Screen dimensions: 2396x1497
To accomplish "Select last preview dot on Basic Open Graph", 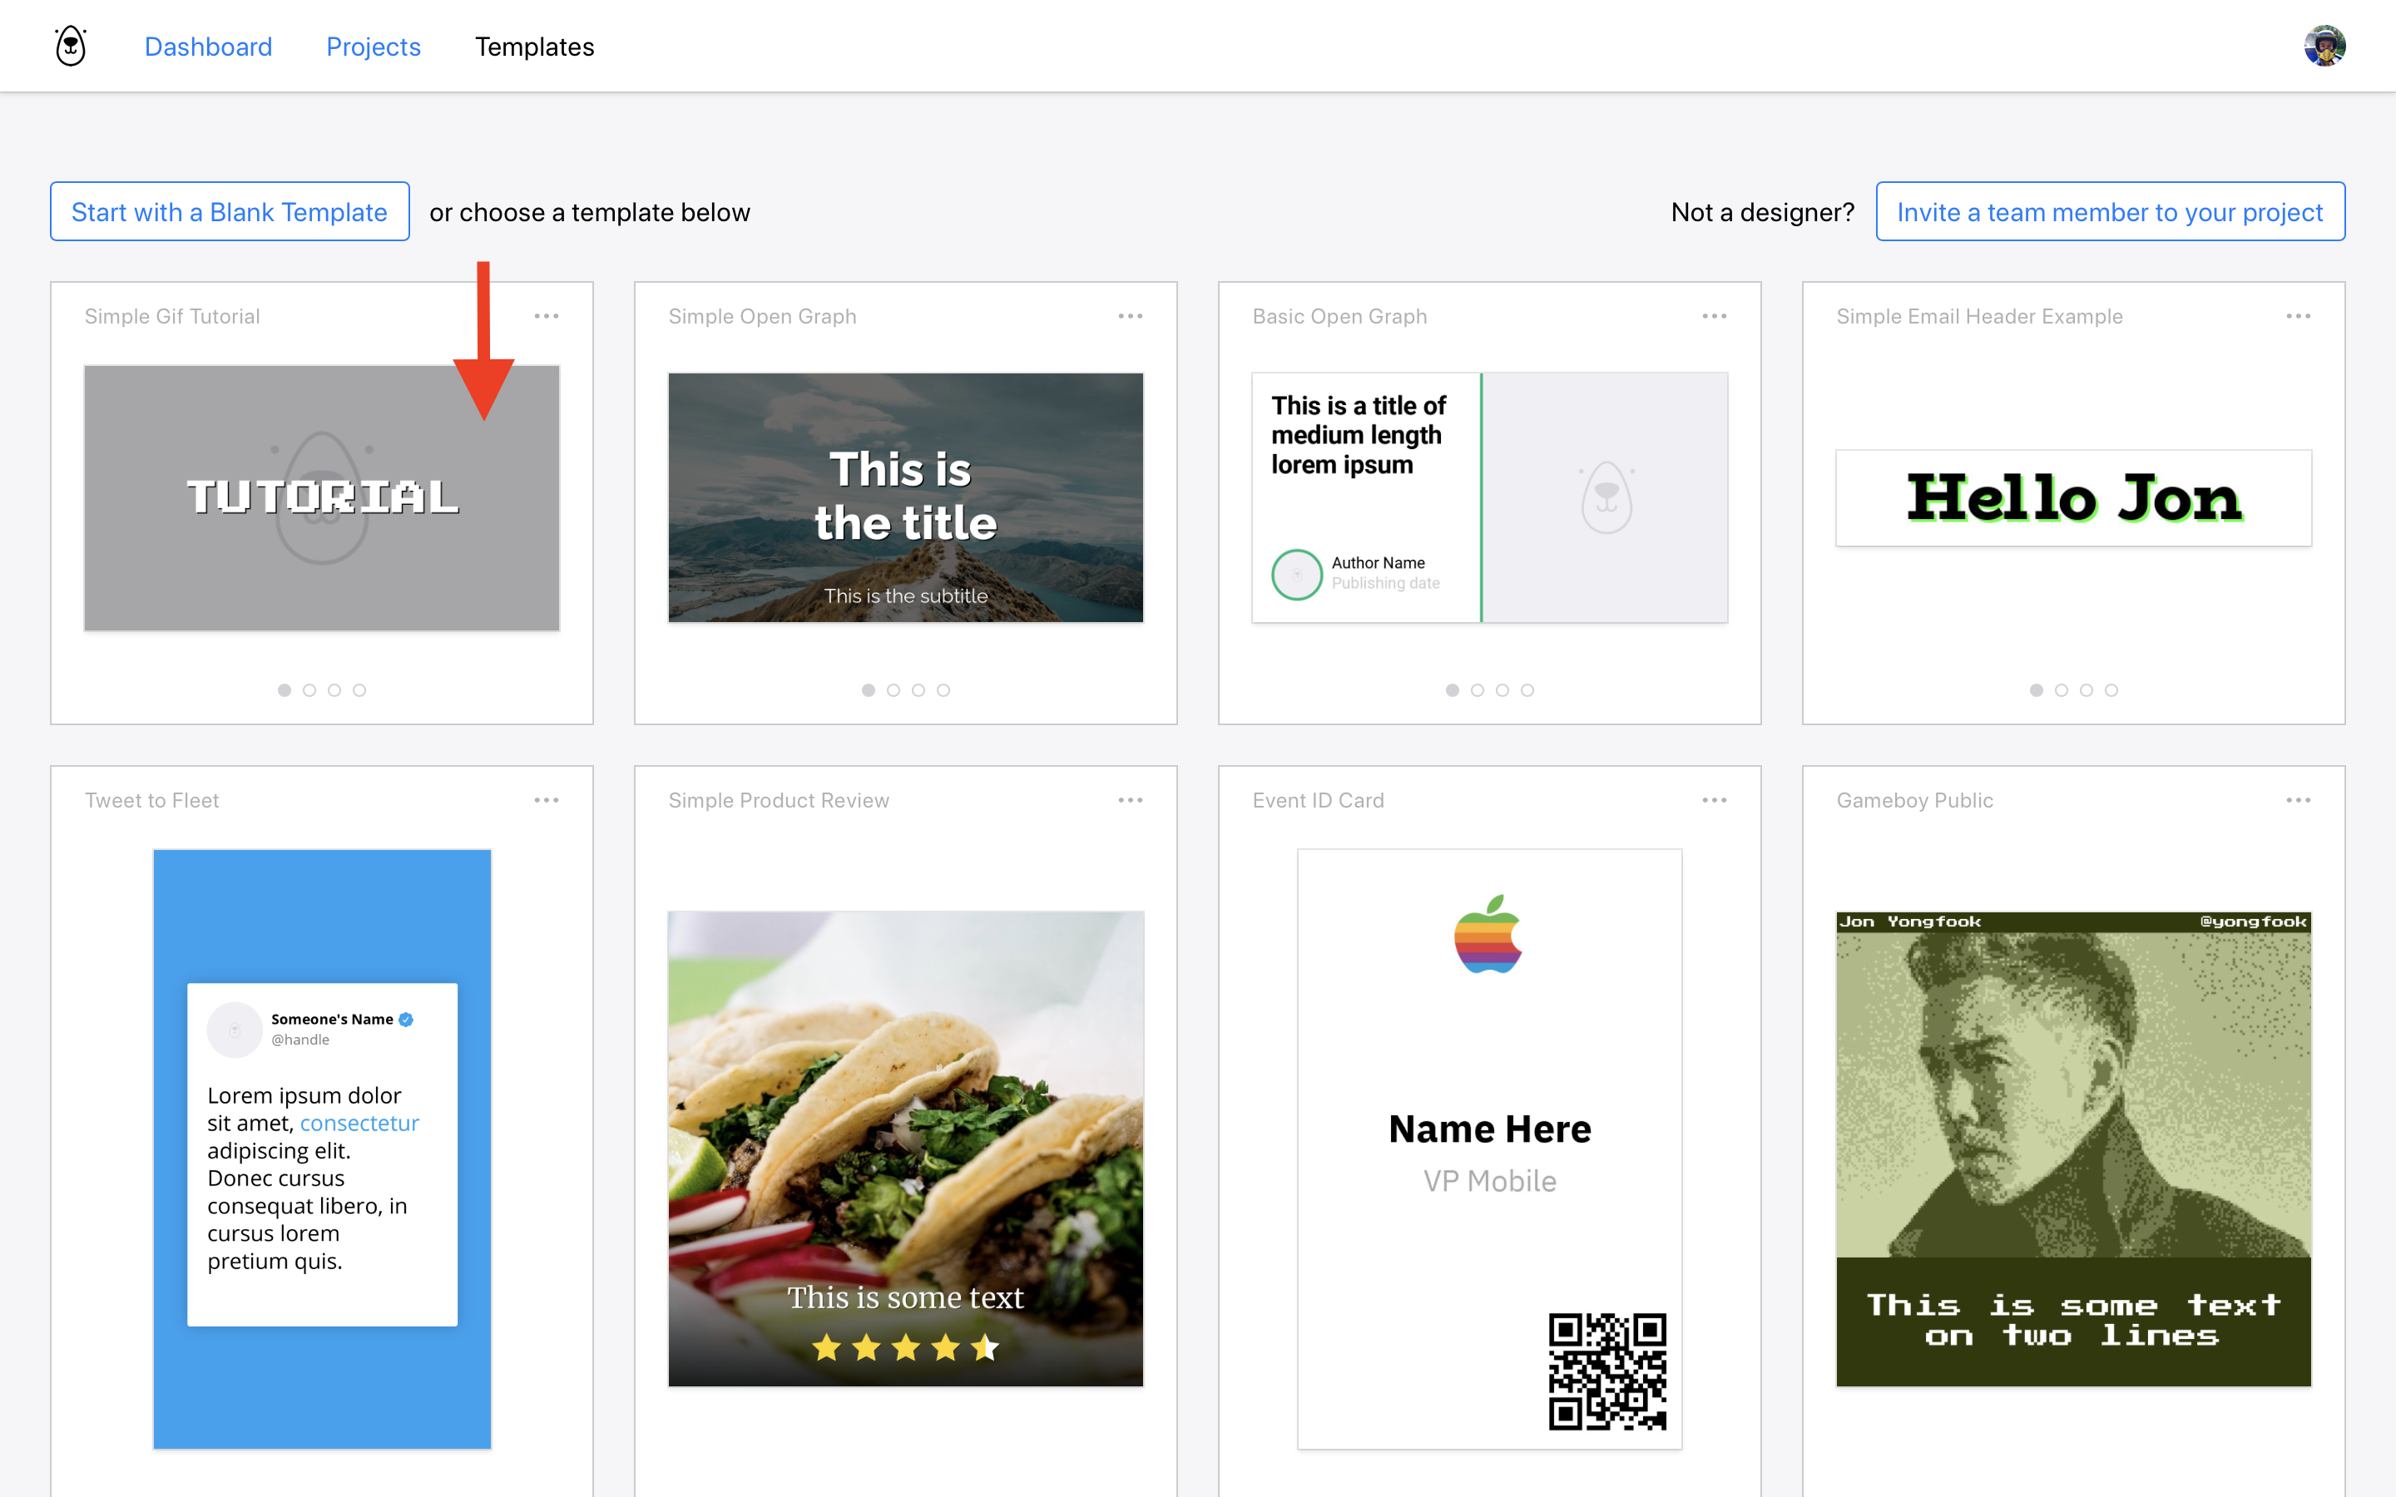I will click(1527, 690).
